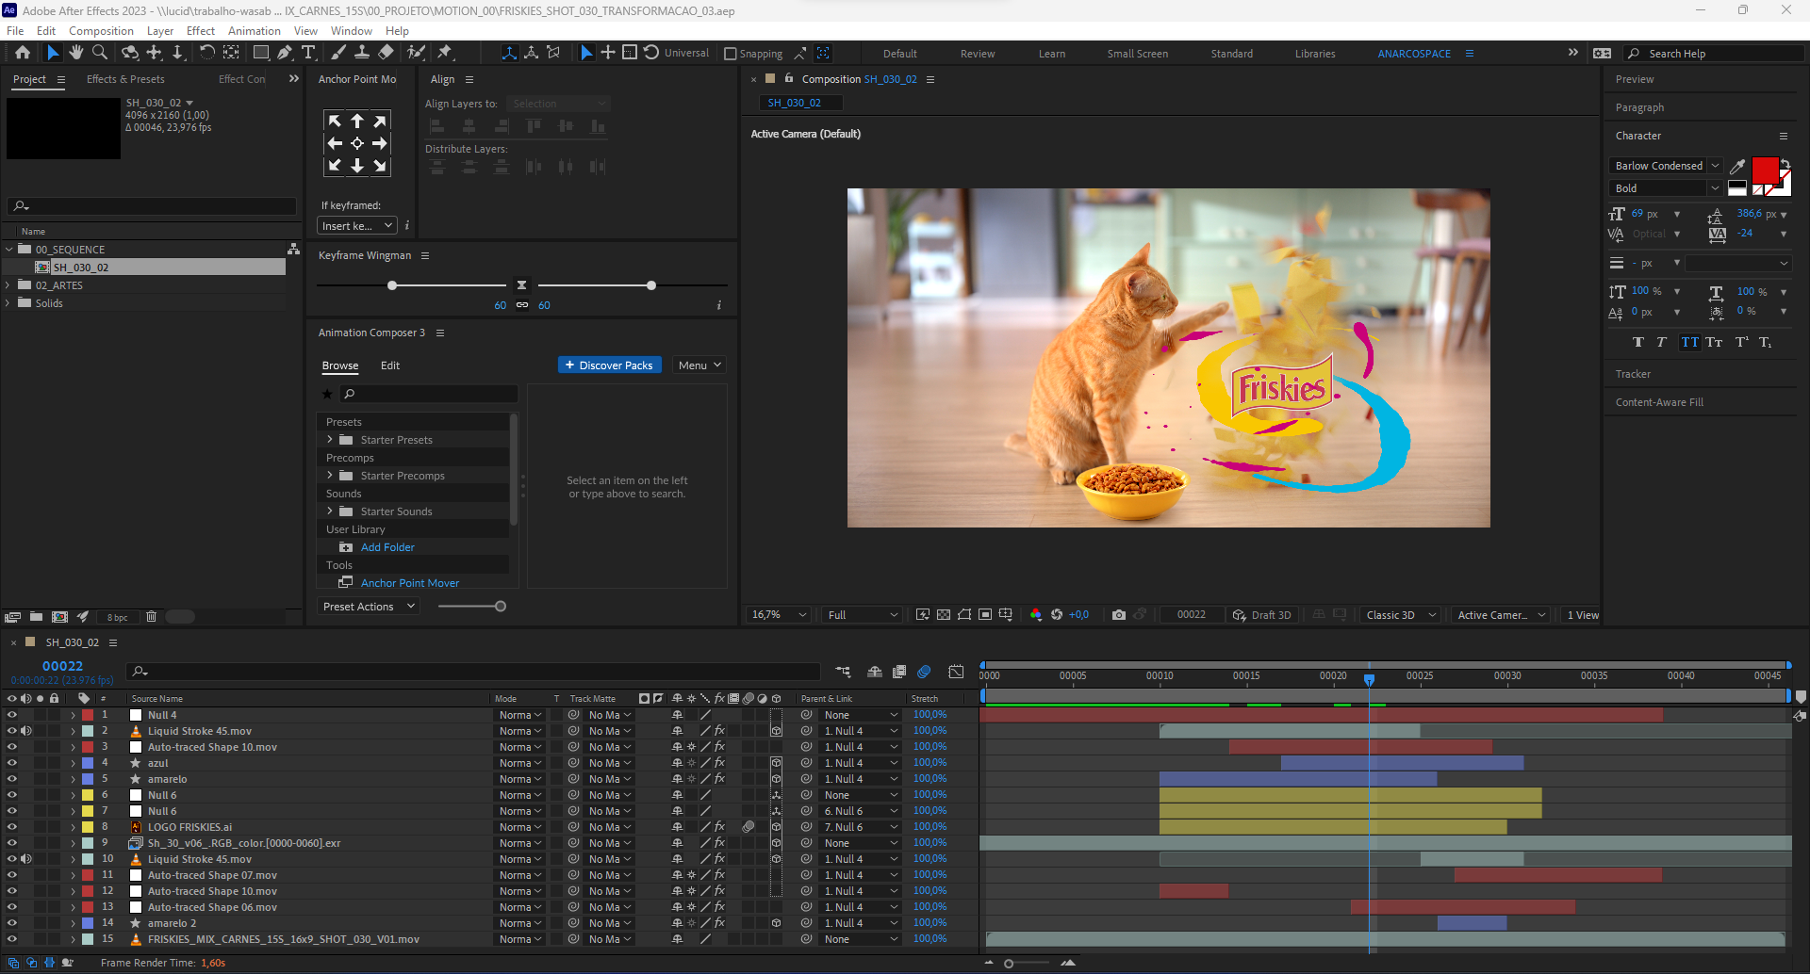1810x974 pixels.
Task: Open Composition Flowchart icon in timeline
Action: [843, 672]
